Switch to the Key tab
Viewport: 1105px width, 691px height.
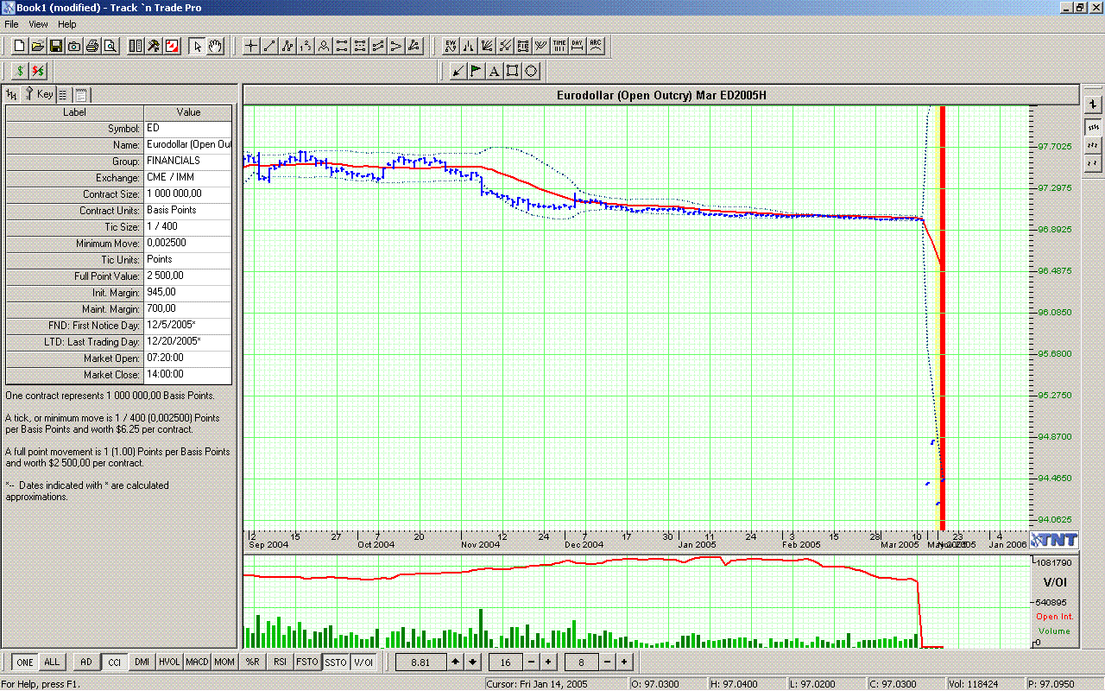coord(40,94)
